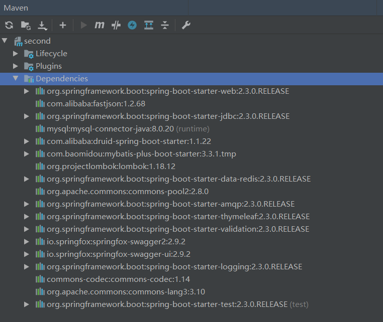Expand spring-boot-starter-web dependency arrow
This screenshot has width=383, height=322.
coord(26,91)
